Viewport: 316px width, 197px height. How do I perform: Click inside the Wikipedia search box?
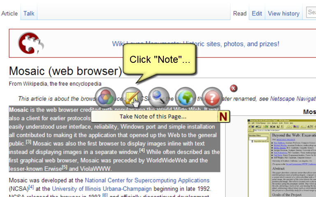(311, 12)
